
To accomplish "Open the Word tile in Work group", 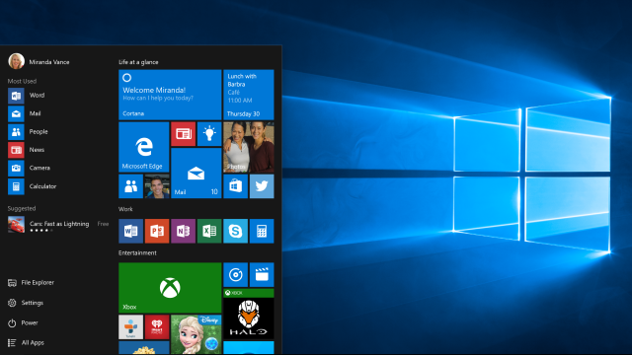I will click(x=130, y=231).
